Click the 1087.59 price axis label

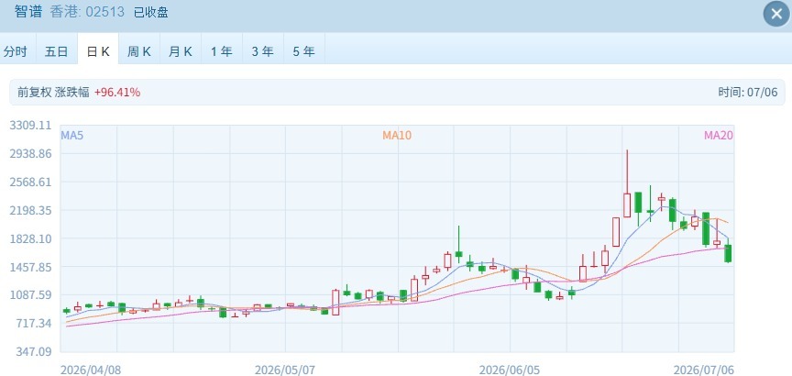(30, 294)
